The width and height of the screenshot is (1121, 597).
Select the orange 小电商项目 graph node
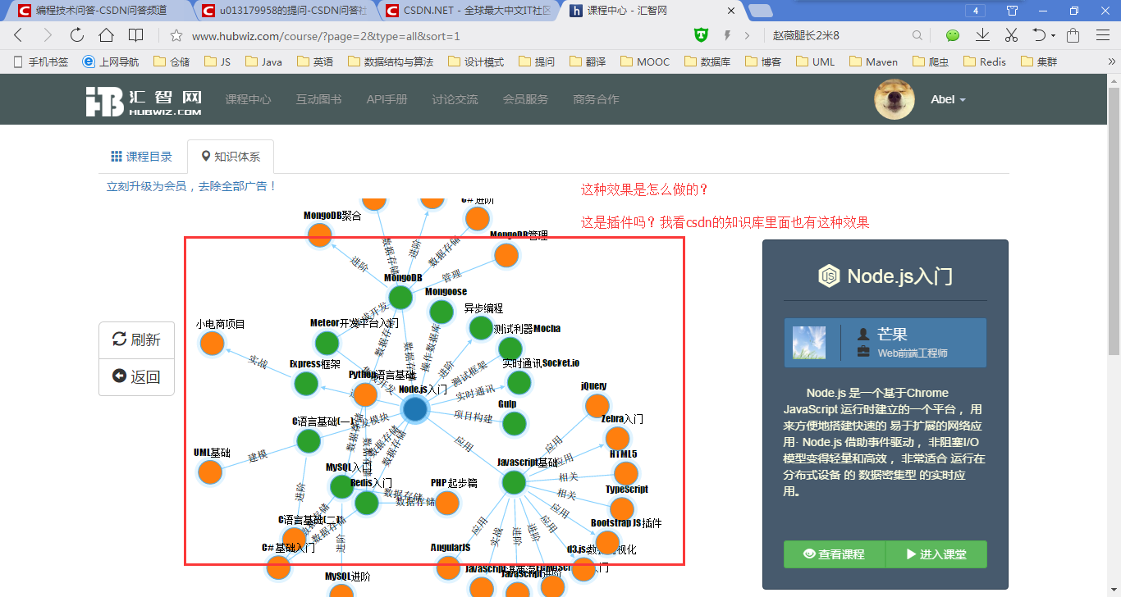(x=212, y=343)
